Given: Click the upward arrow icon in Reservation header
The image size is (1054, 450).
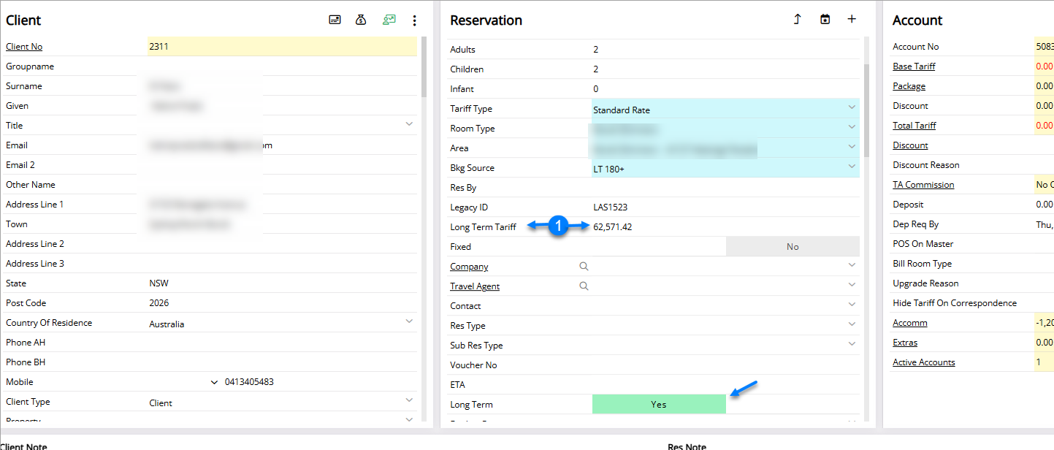Looking at the screenshot, I should coord(798,20).
